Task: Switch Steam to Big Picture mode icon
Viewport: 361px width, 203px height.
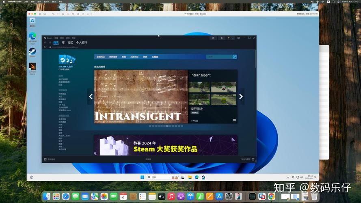Action: coord(238,38)
